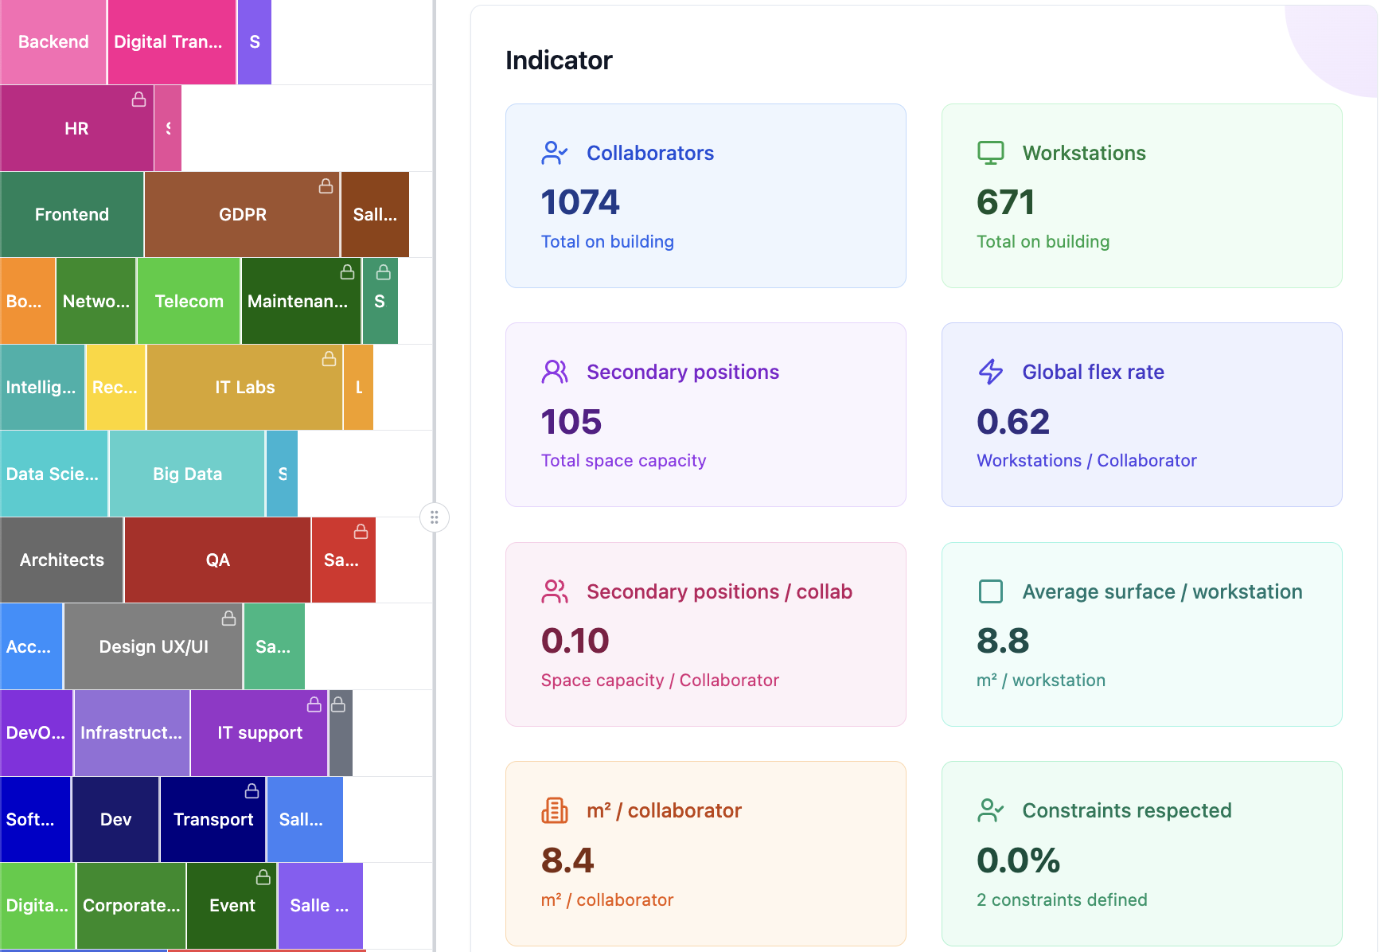Click the Secondary positions / collab users icon
Image resolution: width=1396 pixels, height=952 pixels.
pyautogui.click(x=554, y=591)
